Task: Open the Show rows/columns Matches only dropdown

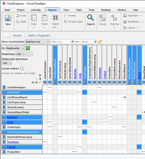Action: 37,42
